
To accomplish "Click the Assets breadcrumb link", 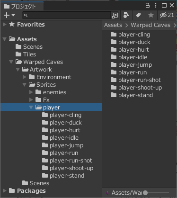I will point(113,25).
